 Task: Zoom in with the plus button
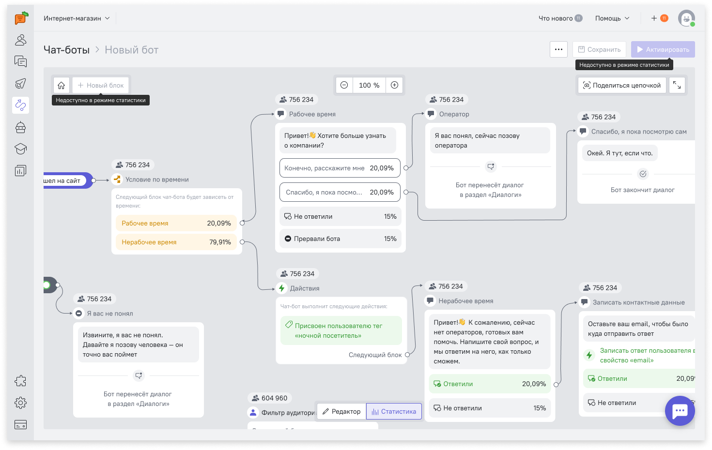coord(395,85)
